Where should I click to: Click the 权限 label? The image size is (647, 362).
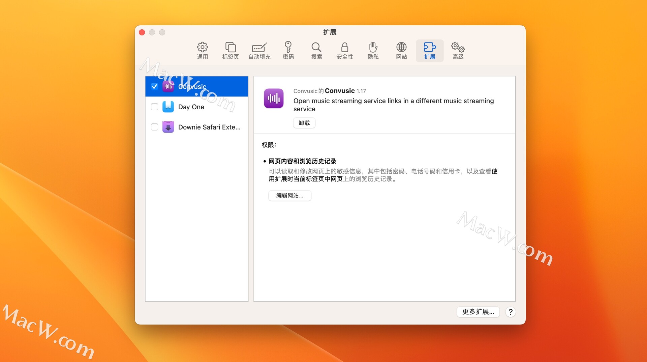point(269,145)
